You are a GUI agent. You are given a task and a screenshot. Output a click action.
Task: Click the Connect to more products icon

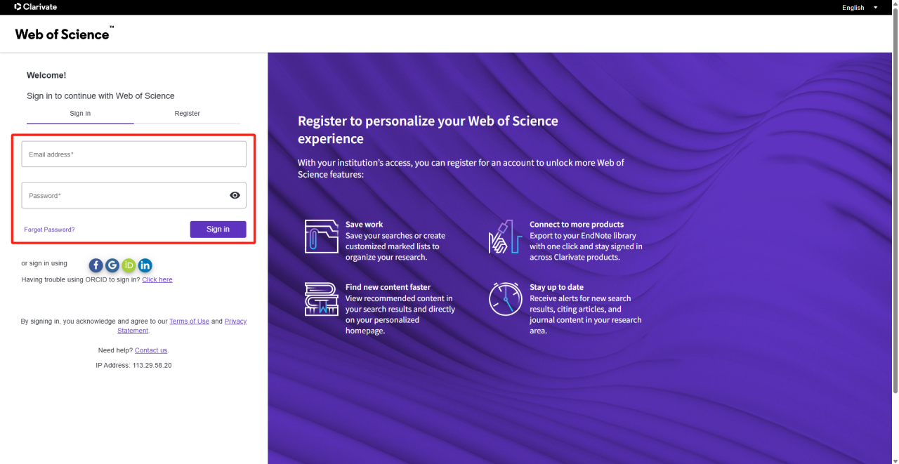point(505,236)
